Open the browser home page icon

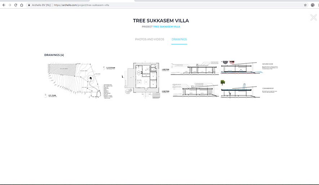(22, 5)
